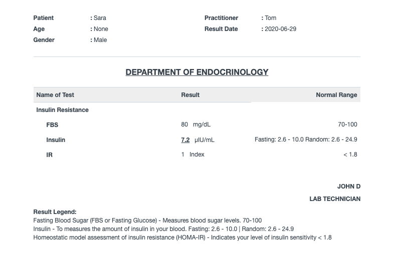Click the FBS result 80 mg/dL

point(195,124)
